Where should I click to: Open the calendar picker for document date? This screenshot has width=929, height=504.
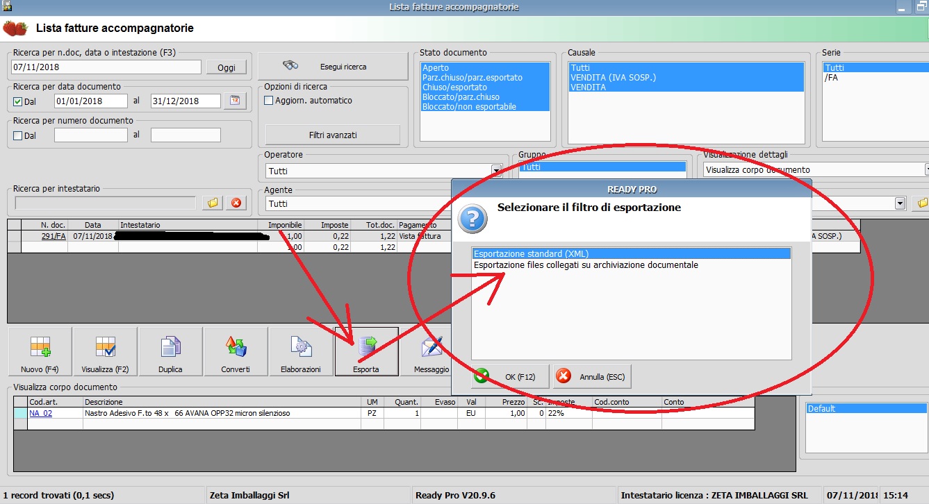click(235, 101)
